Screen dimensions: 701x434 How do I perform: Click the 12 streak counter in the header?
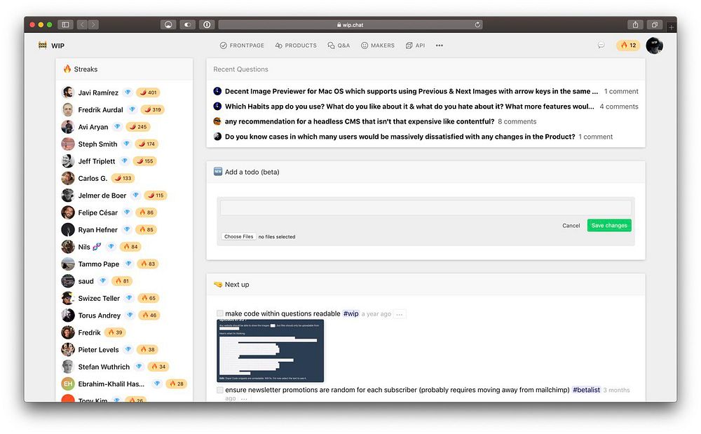click(628, 45)
